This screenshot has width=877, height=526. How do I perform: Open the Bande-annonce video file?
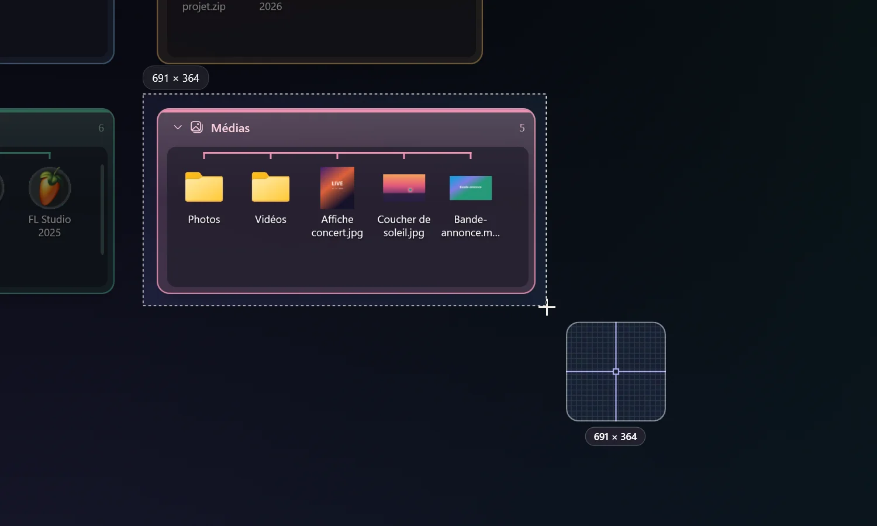pos(471,188)
